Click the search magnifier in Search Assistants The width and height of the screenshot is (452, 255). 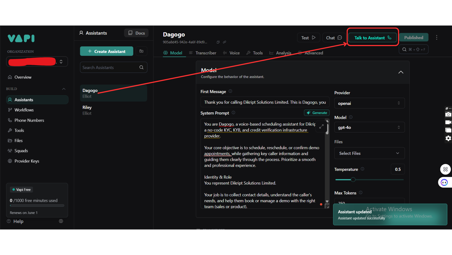click(x=141, y=67)
